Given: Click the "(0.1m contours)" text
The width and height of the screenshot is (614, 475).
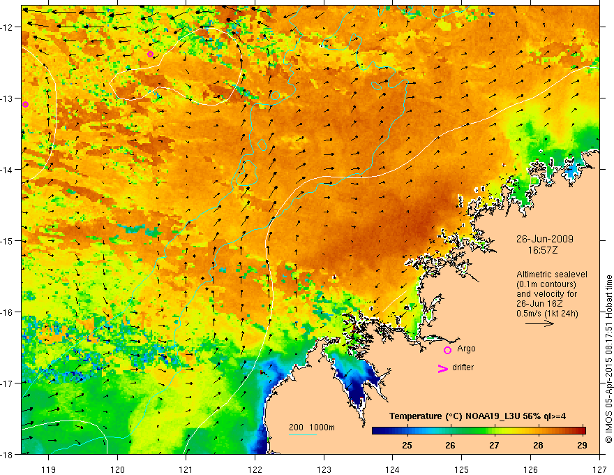Looking at the screenshot, I should [546, 284].
